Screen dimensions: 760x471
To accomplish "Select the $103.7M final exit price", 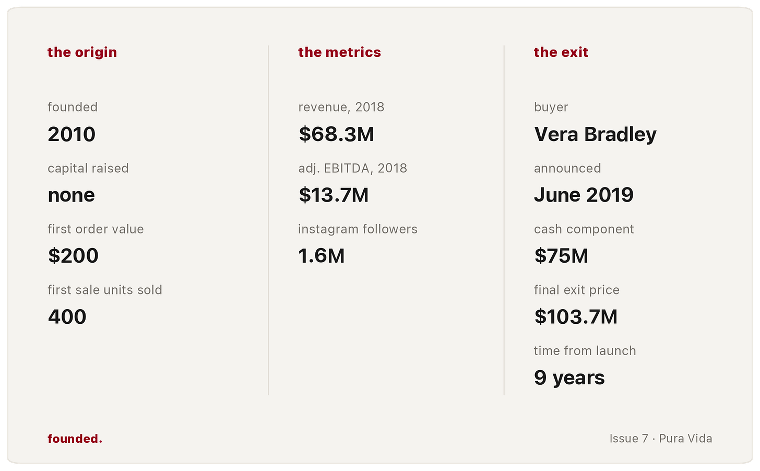I will click(x=576, y=317).
